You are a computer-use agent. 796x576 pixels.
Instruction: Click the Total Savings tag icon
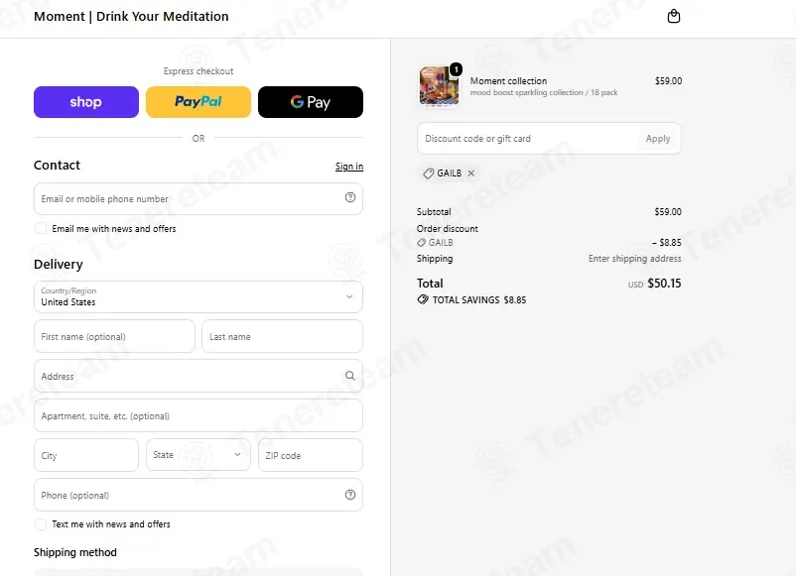click(x=423, y=299)
